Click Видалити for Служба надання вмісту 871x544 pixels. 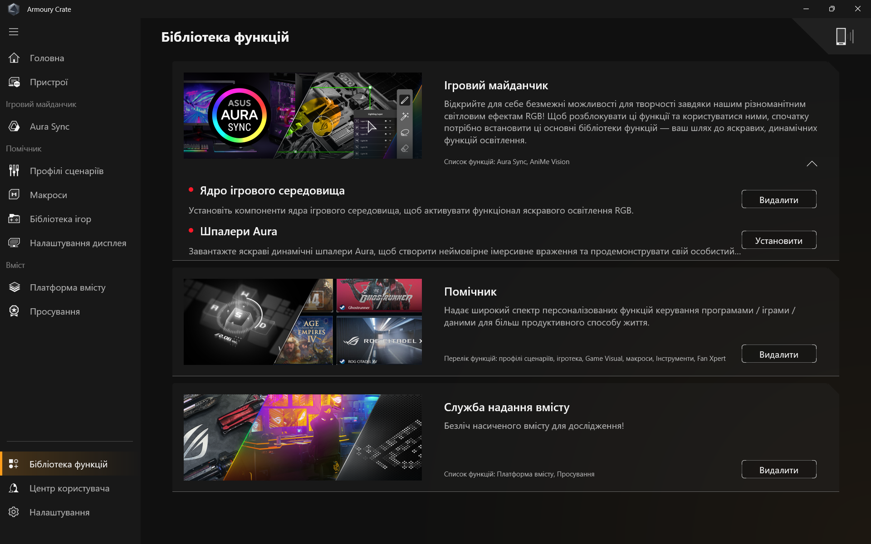click(x=778, y=470)
